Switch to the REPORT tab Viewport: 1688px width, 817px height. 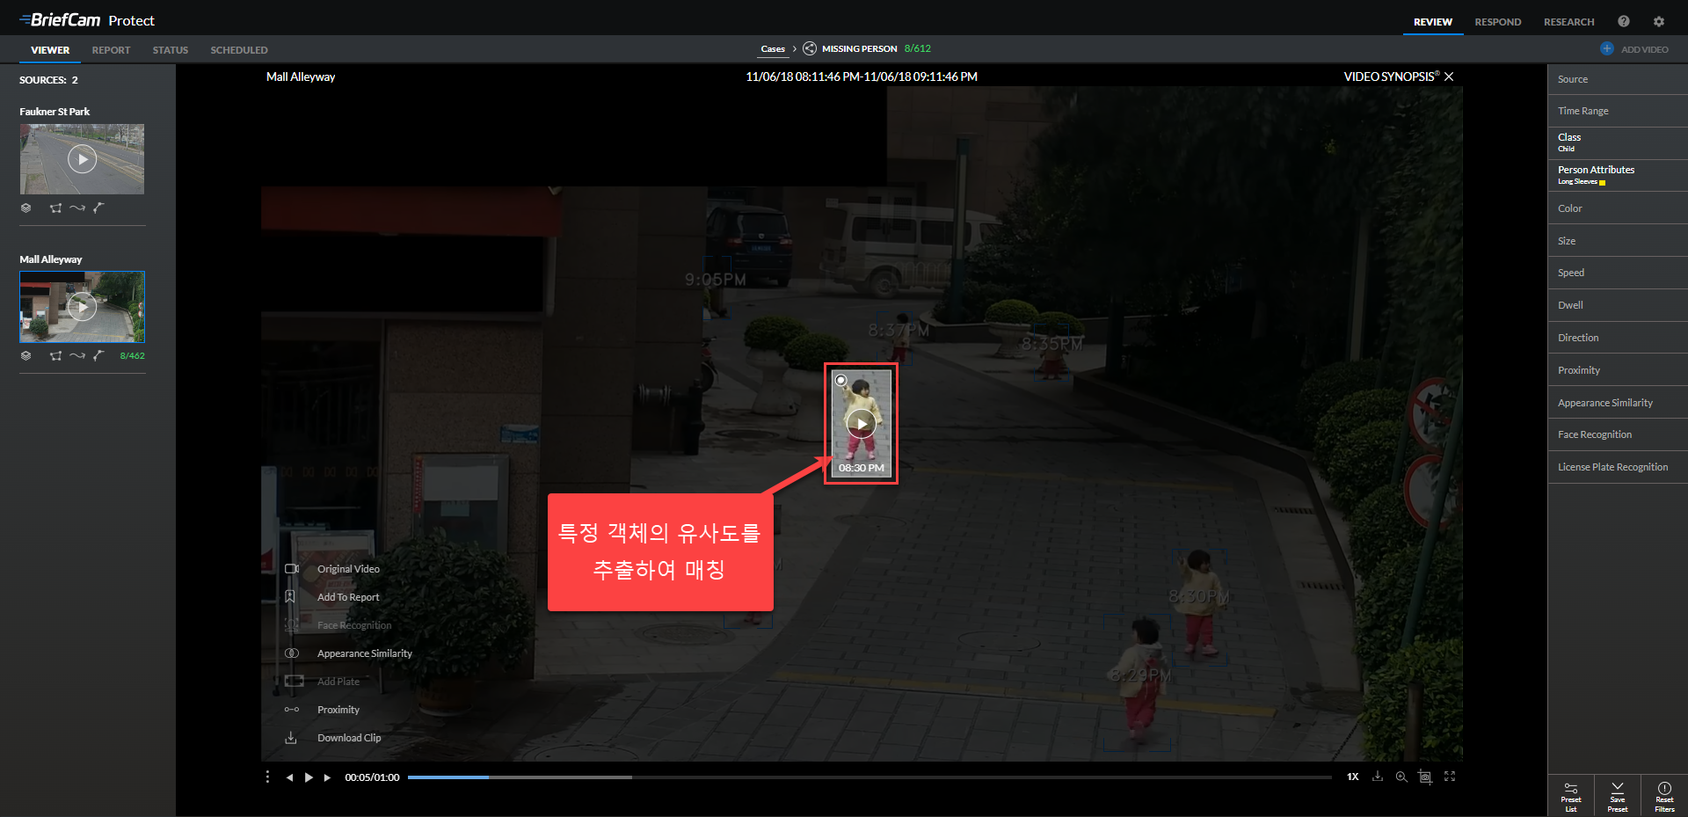[x=111, y=50]
